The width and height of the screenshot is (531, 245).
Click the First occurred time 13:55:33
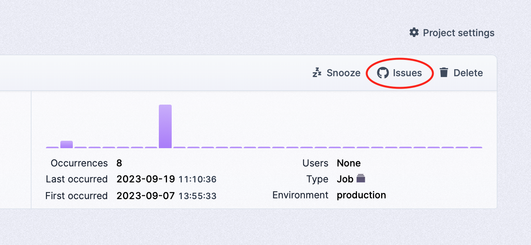pyautogui.click(x=197, y=196)
